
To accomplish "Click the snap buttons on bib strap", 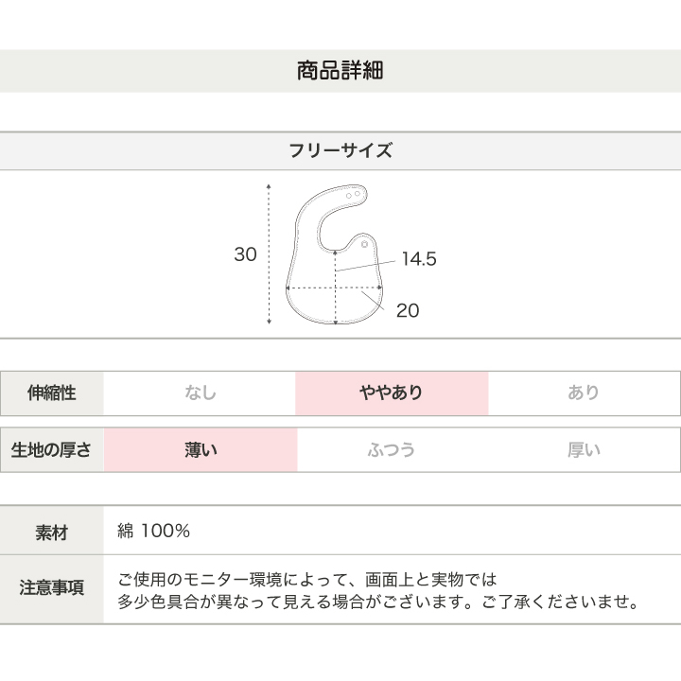I will 353,195.
